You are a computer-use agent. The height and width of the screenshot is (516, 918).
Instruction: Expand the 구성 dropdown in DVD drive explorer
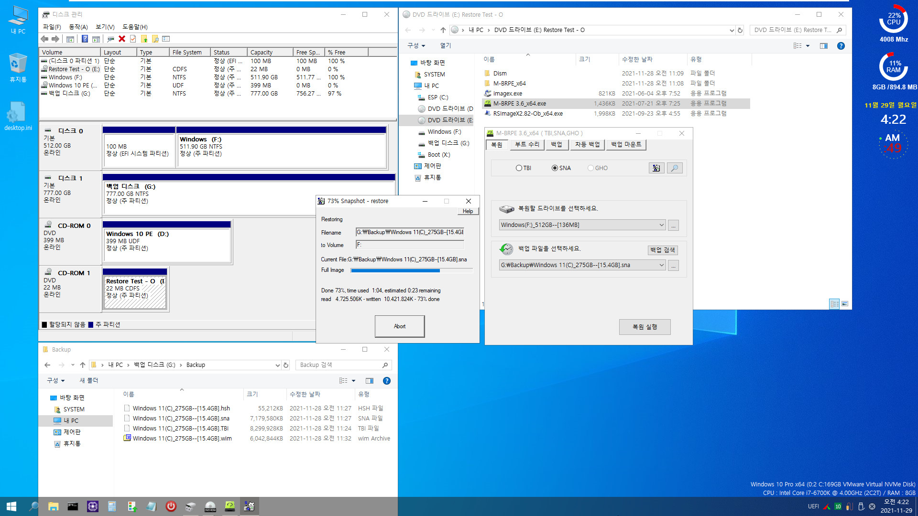point(416,46)
